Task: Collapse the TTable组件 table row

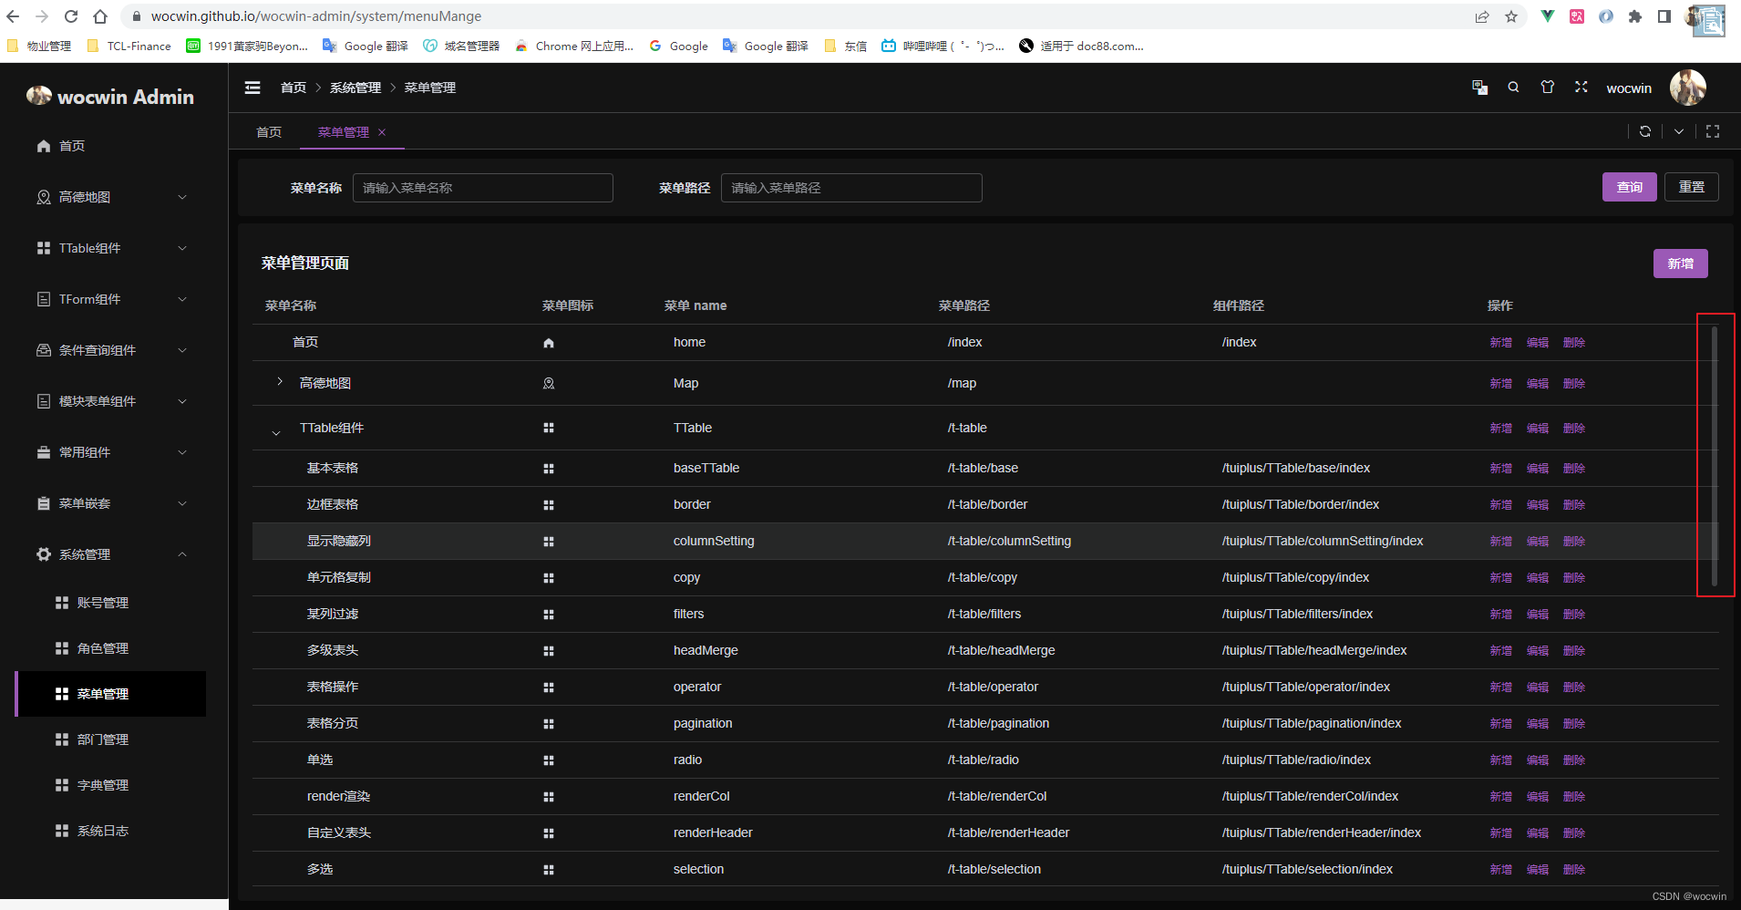Action: pyautogui.click(x=276, y=432)
